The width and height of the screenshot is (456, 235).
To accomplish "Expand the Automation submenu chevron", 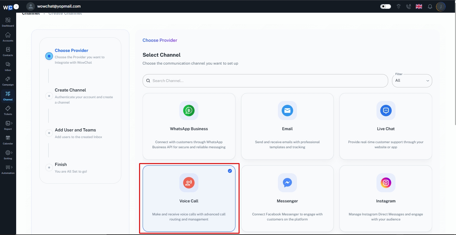I will click(12, 167).
